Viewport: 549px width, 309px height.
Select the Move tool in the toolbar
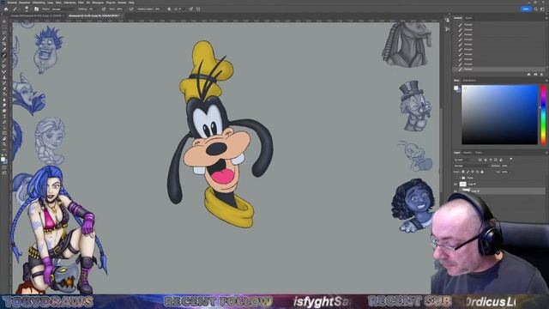4,21
